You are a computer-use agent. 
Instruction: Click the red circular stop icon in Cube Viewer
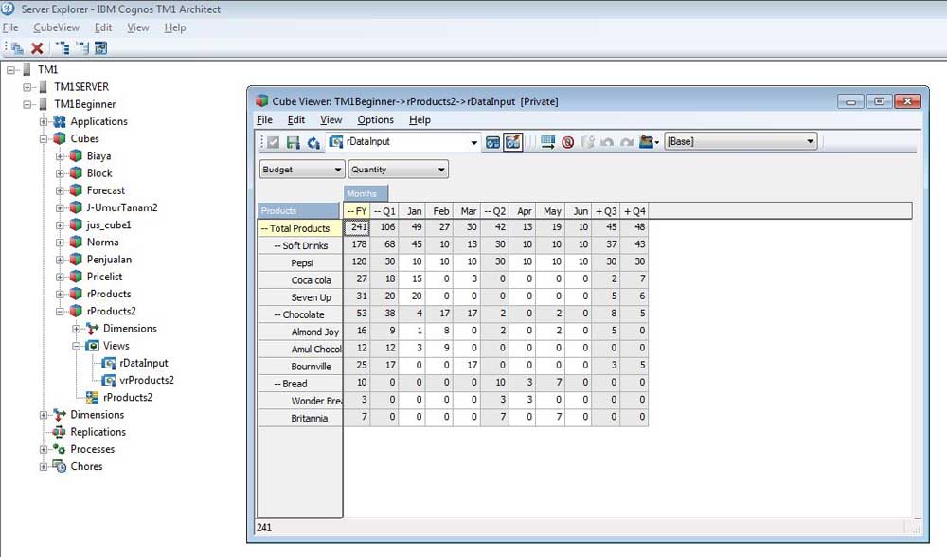coord(567,142)
